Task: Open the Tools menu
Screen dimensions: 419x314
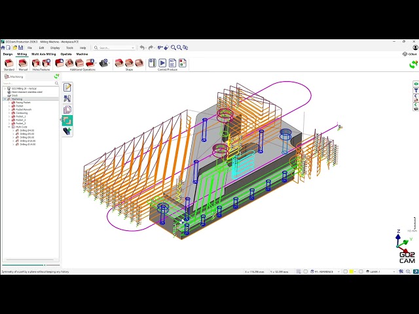Action: 69,48
